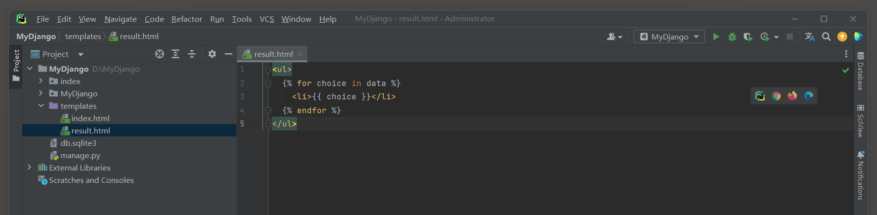Collapse the MyDjango root project node
The image size is (877, 215).
click(x=30, y=69)
